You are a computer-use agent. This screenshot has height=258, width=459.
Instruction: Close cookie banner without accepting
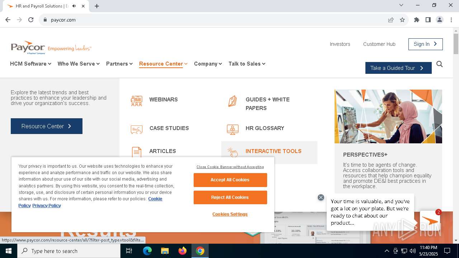point(230,167)
